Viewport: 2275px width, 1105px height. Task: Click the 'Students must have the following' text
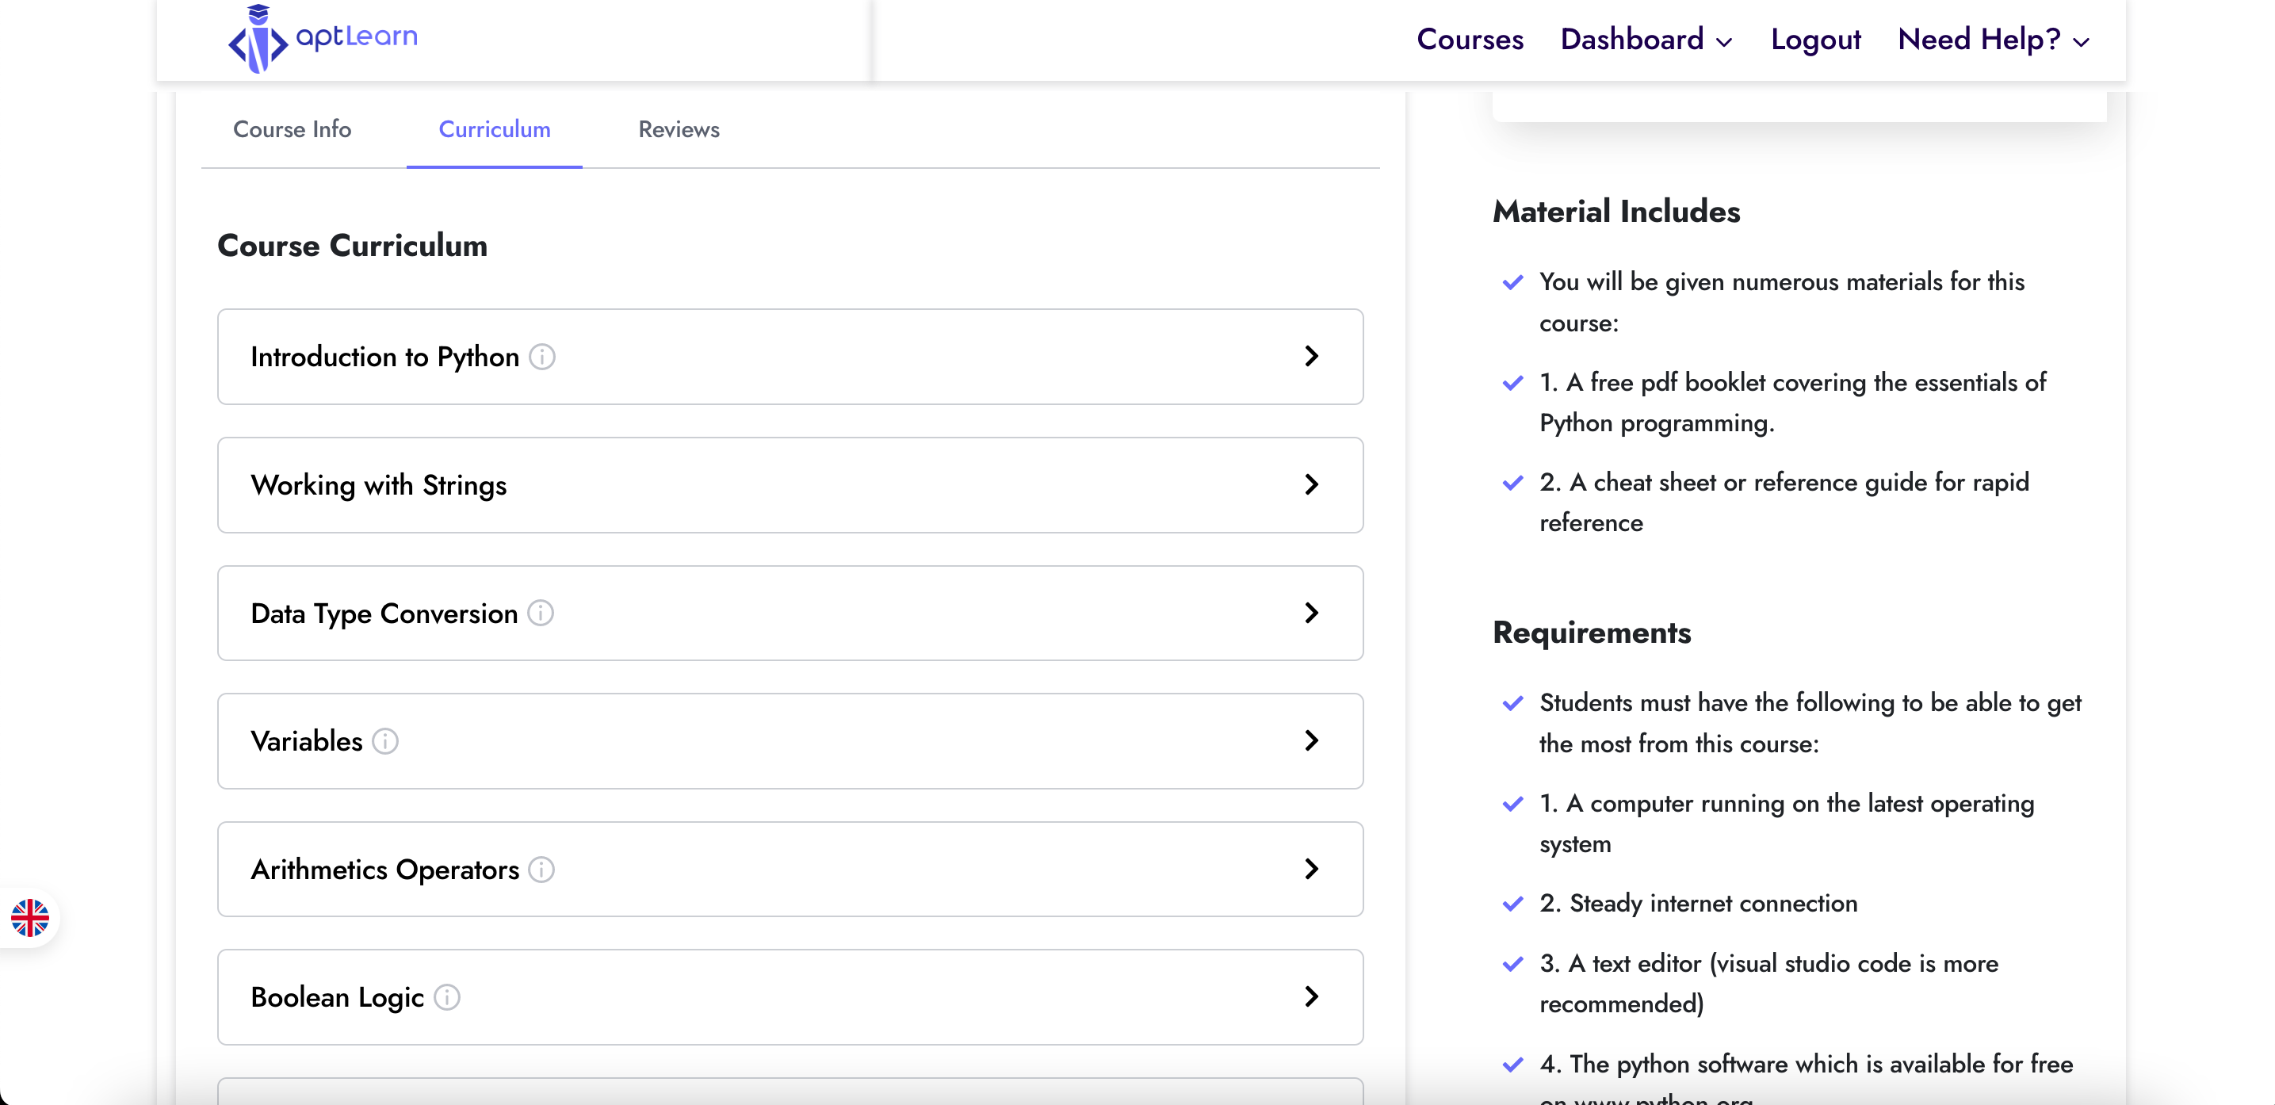click(1810, 723)
